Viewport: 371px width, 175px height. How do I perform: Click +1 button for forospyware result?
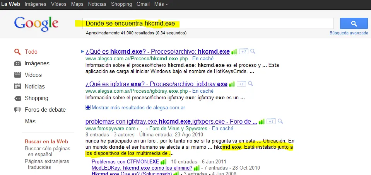click(x=271, y=121)
